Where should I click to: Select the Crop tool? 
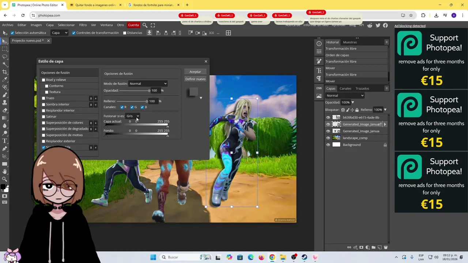coord(5,72)
